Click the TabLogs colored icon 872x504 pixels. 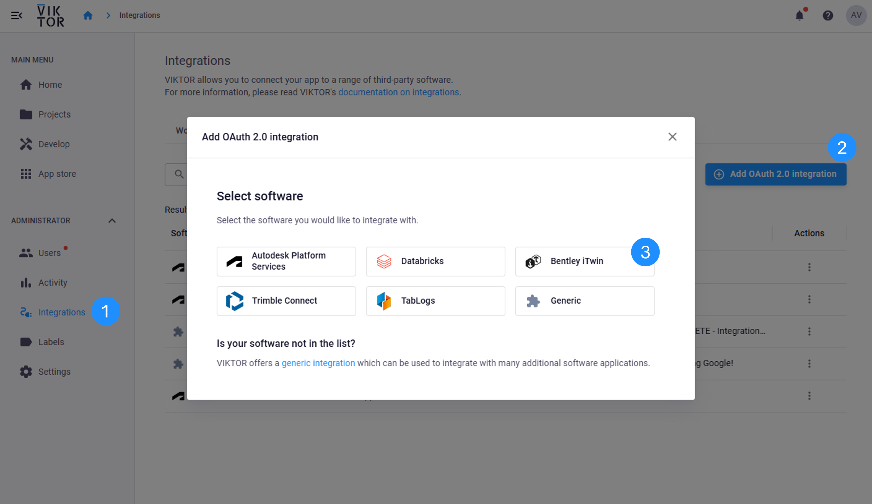[x=384, y=301]
